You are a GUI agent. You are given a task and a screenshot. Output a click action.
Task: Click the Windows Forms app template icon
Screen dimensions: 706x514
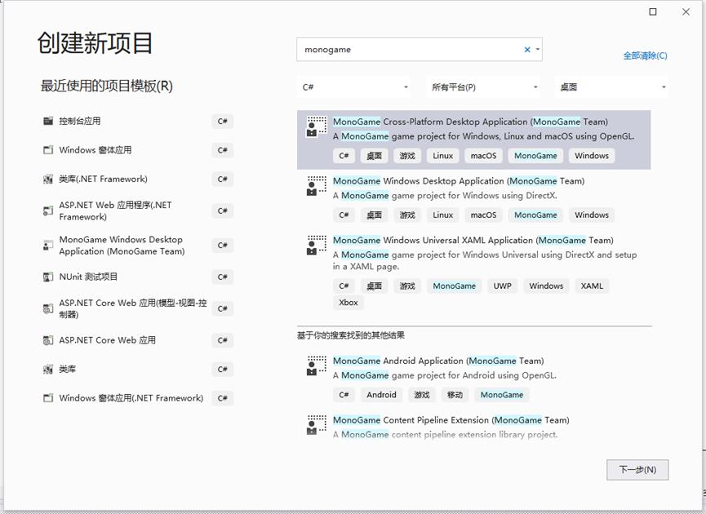coord(48,150)
